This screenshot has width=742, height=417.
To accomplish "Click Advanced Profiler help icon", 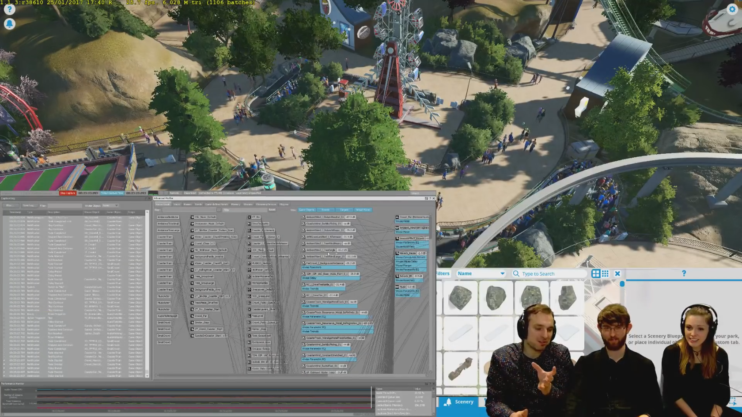I will tap(430, 198).
